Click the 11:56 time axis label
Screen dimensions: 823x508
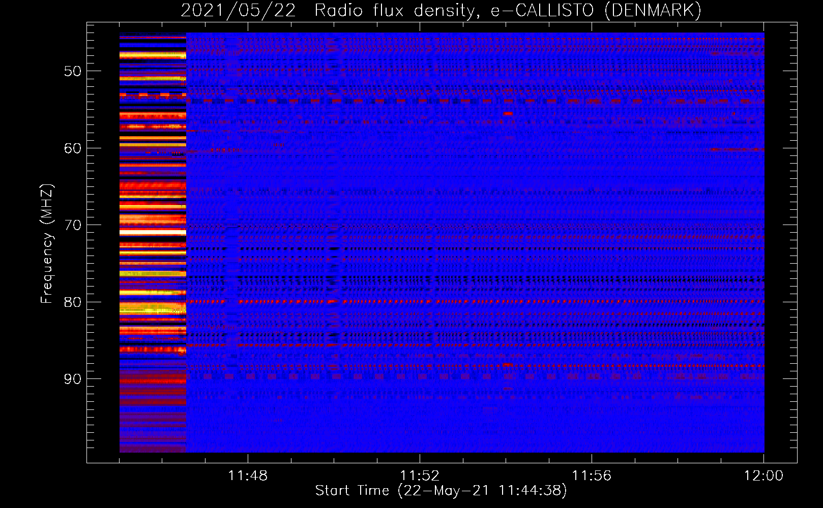point(592,475)
